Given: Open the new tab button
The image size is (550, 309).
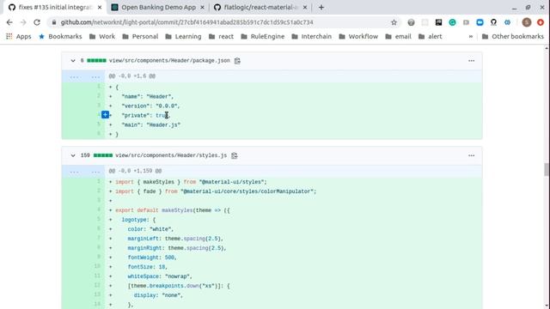Looking at the screenshot, I should 321,8.
